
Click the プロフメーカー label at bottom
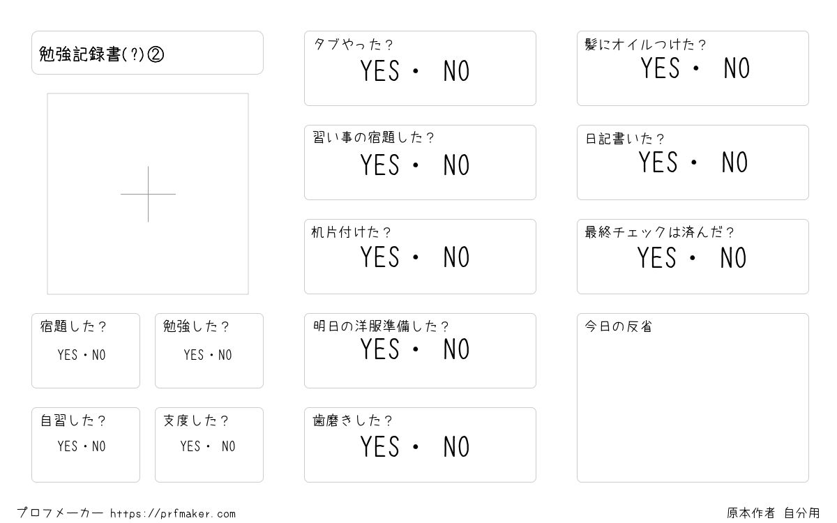point(60,513)
